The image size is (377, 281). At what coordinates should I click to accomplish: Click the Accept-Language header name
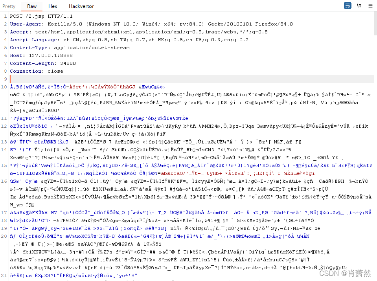pyautogui.click(x=35, y=40)
